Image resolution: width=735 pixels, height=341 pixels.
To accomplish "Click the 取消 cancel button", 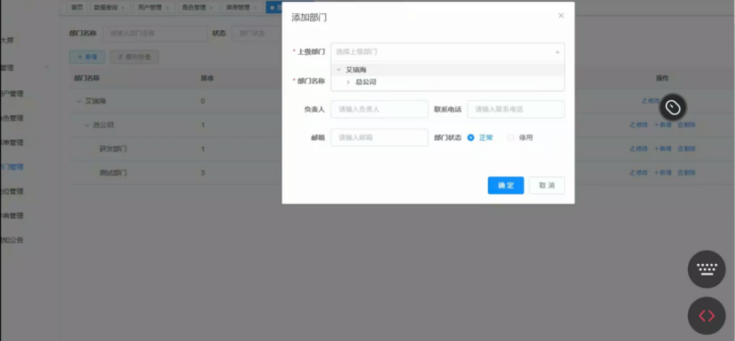I will (546, 185).
